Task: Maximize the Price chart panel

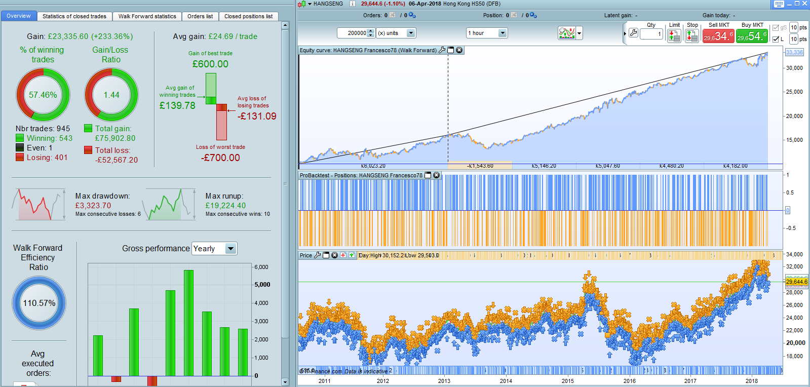Action: coord(326,255)
